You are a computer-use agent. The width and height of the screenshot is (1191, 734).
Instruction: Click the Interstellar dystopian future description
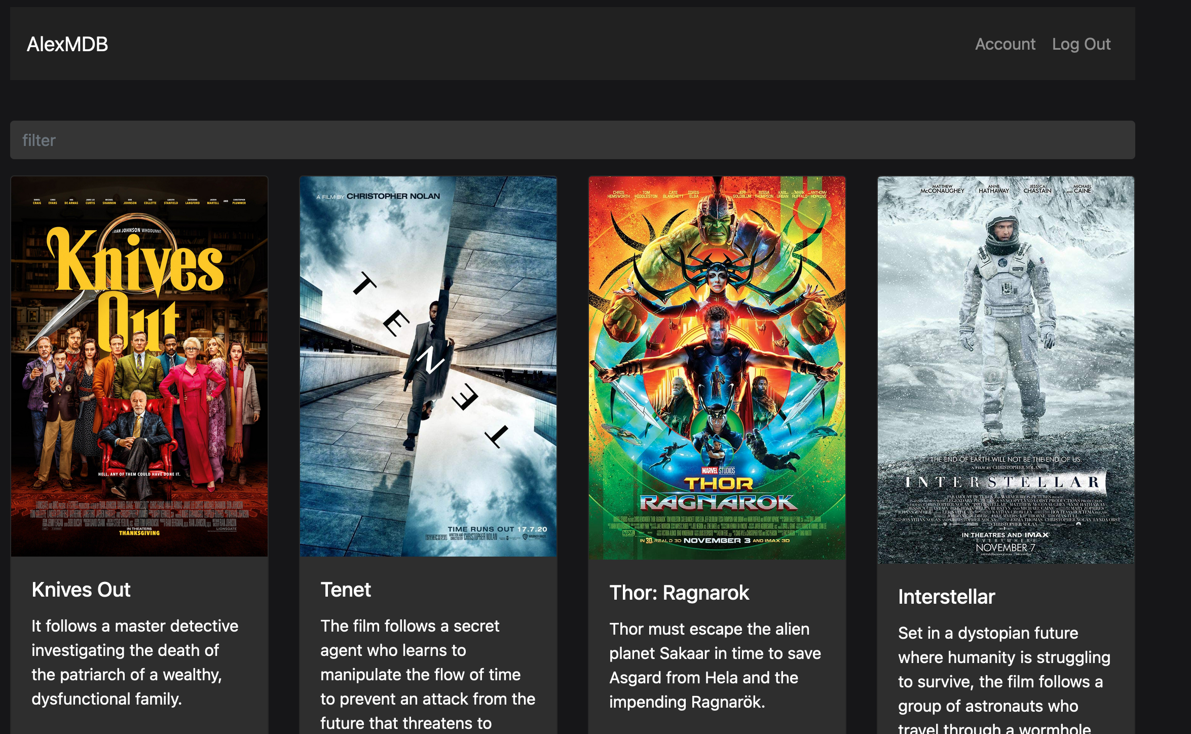pos(1004,679)
